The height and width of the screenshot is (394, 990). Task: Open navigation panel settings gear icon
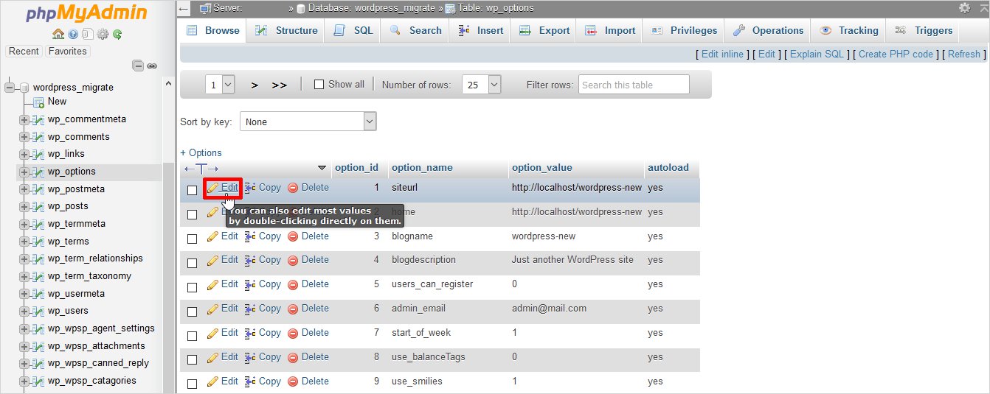pyautogui.click(x=103, y=34)
